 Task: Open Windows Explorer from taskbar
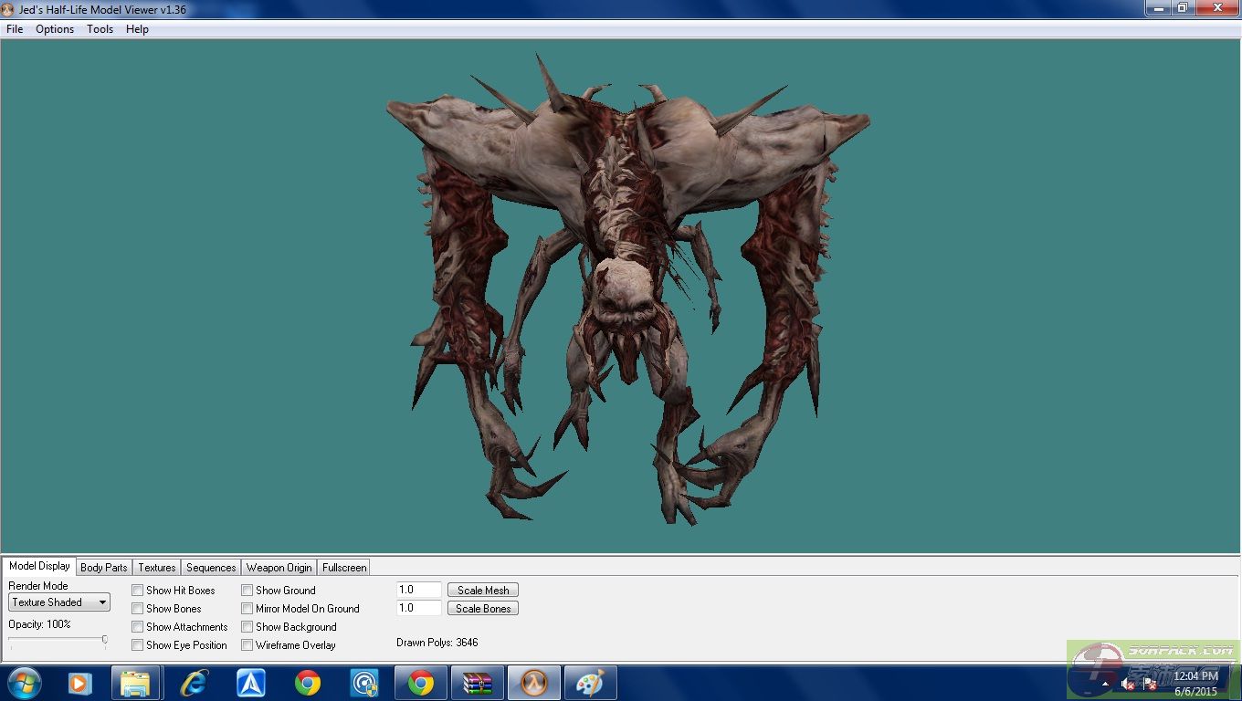[x=135, y=683]
